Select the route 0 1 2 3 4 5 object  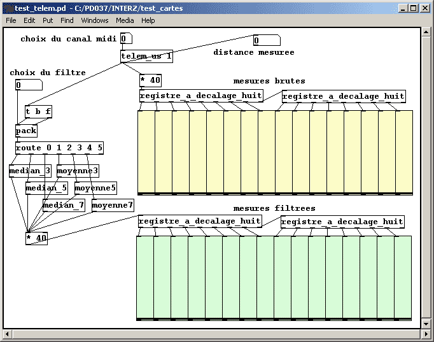point(59,148)
